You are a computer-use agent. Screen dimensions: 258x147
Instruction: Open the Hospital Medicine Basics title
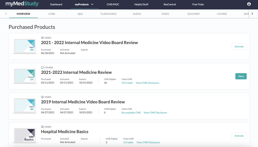tap(65, 132)
